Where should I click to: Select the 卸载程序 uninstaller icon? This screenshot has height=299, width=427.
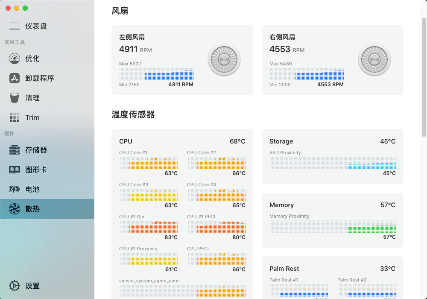15,78
